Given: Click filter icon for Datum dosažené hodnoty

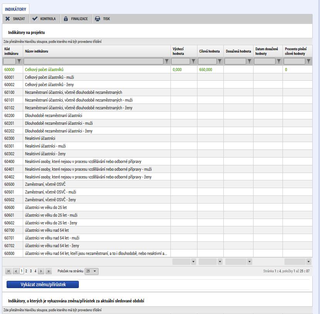Looking at the screenshot, I should click(x=279, y=61).
